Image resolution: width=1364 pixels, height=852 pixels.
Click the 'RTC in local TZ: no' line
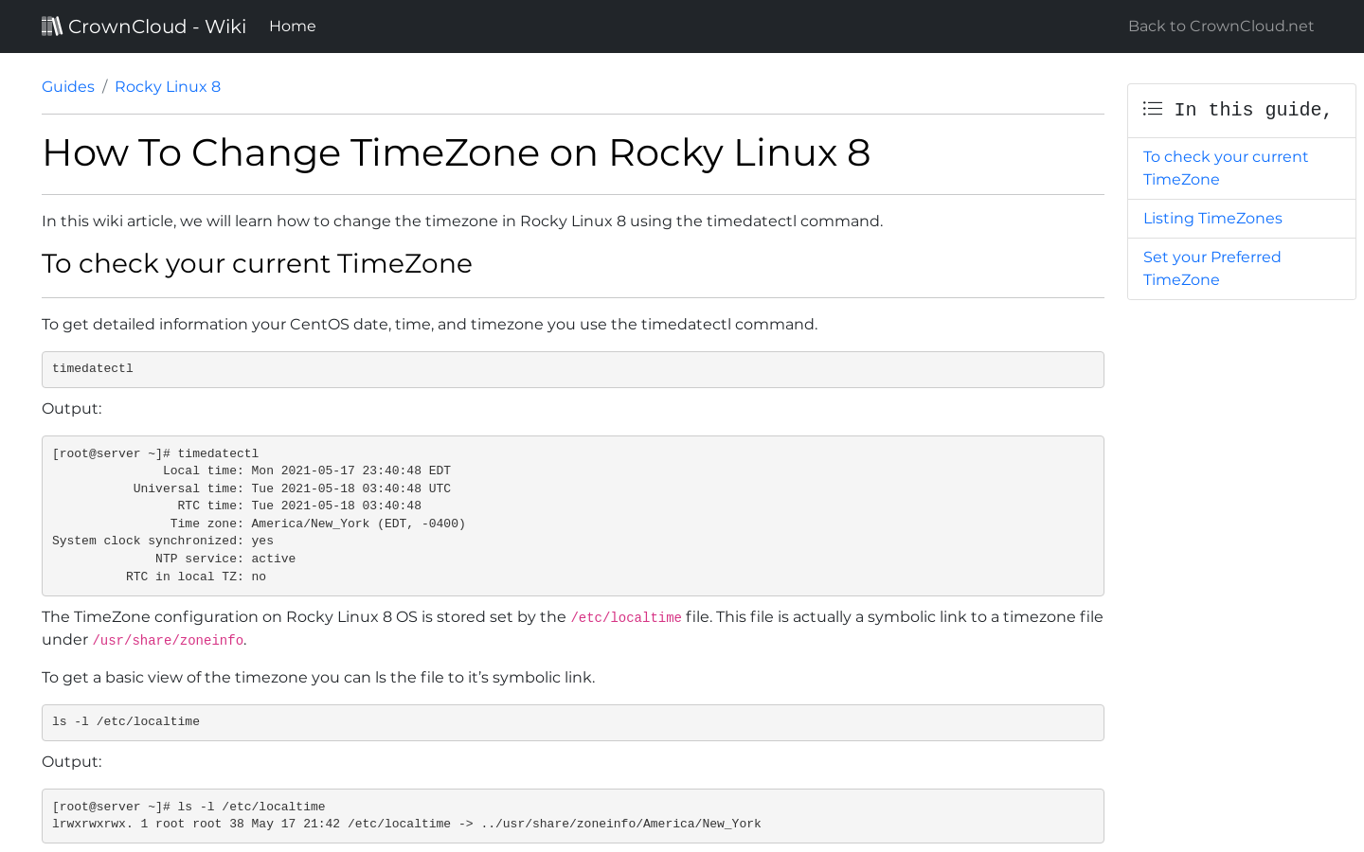196,577
